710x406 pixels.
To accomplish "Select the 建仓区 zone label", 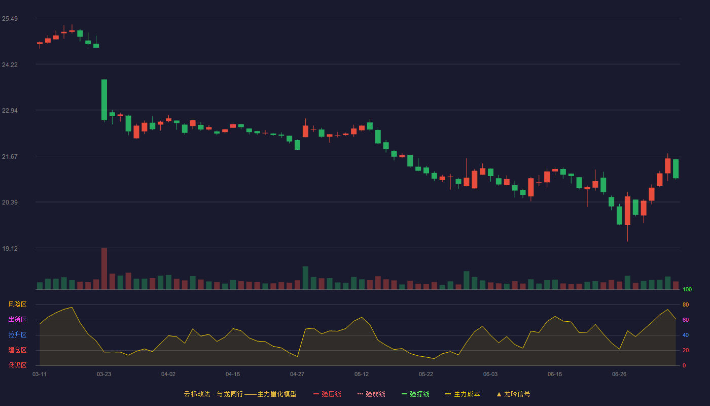I will pos(17,350).
